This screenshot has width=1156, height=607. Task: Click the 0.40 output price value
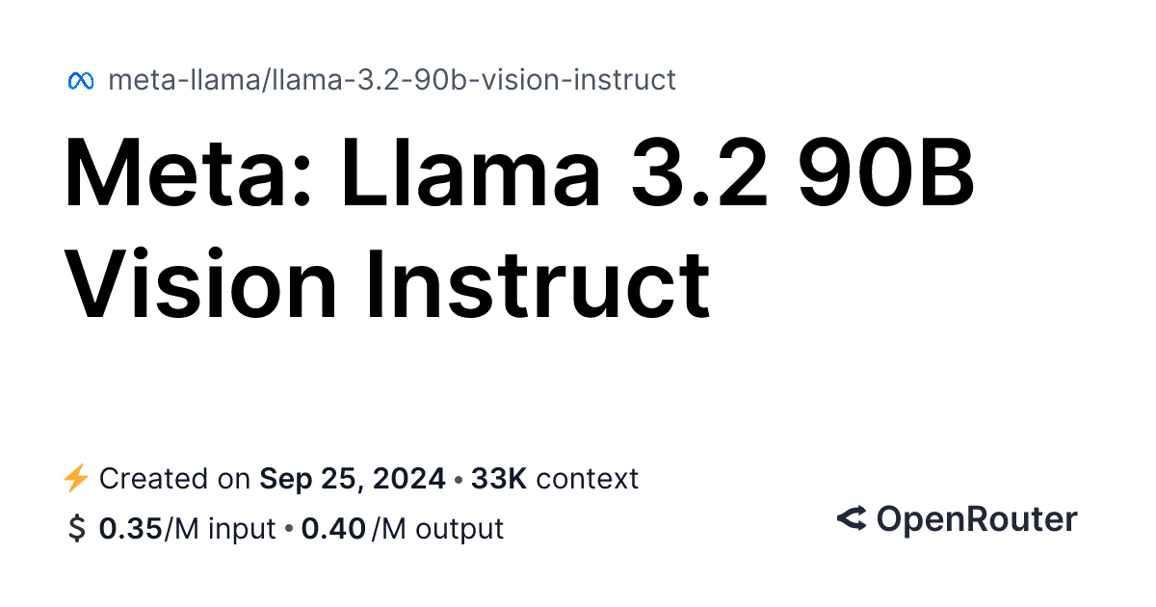(x=333, y=529)
